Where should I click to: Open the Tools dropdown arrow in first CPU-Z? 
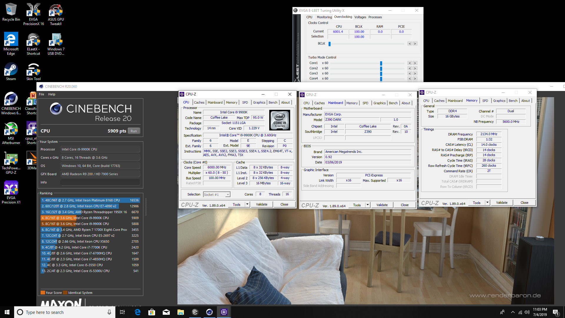247,204
